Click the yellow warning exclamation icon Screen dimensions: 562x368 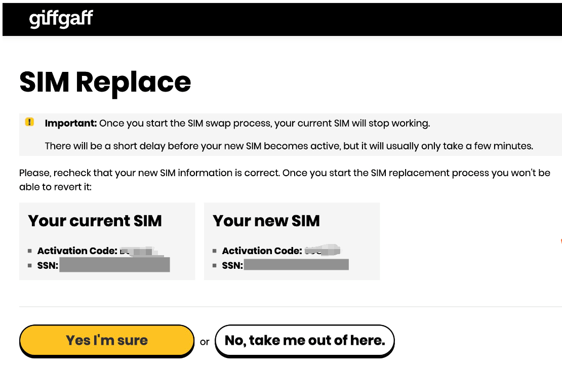pyautogui.click(x=29, y=122)
